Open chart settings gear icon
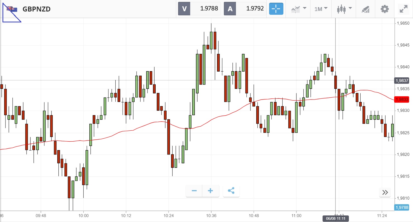This screenshot has height=222, width=413. click(385, 9)
